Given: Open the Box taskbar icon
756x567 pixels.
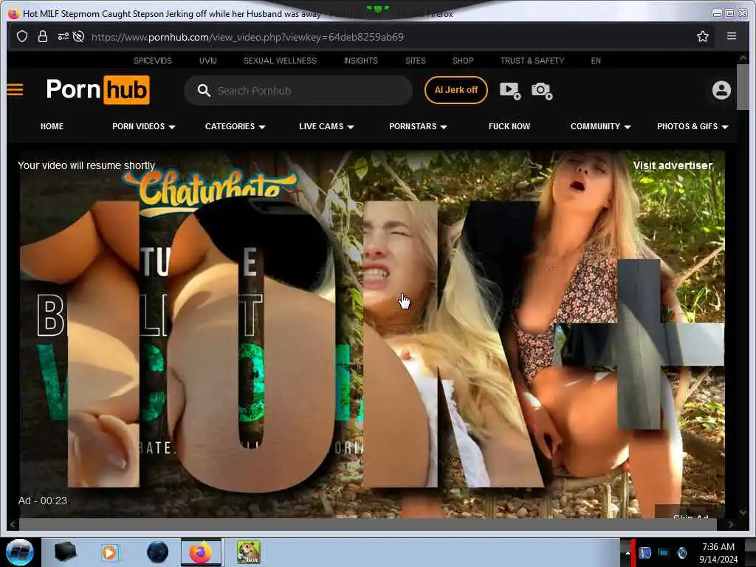Looking at the screenshot, I should click(248, 552).
